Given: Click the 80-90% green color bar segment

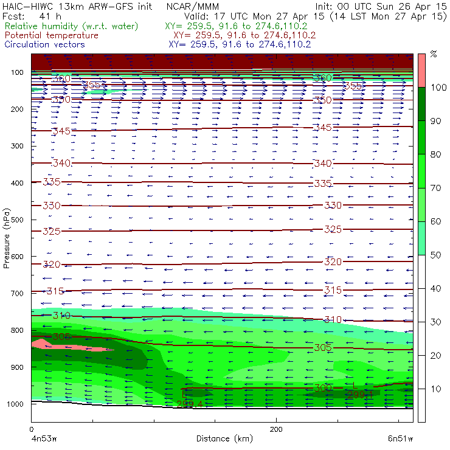Looking at the screenshot, I should click(421, 137).
